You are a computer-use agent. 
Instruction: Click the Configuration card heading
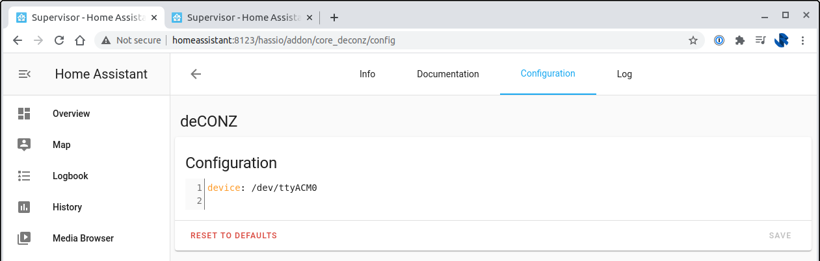[x=231, y=163]
